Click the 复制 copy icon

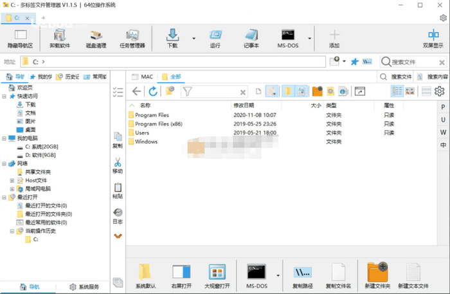tap(118, 140)
